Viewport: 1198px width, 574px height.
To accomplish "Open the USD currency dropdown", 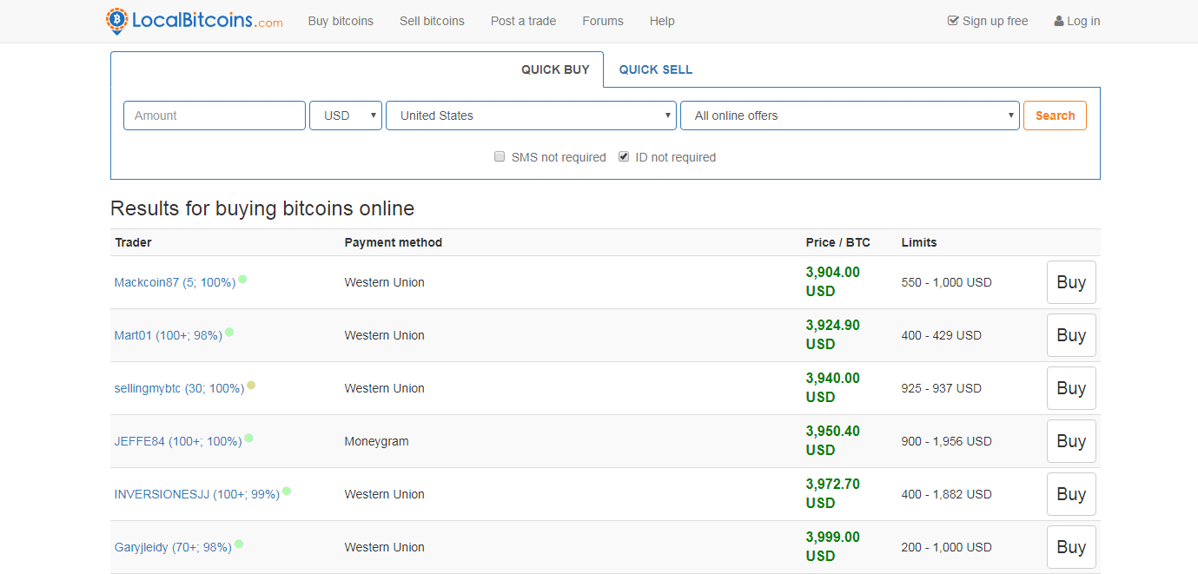I will click(x=346, y=115).
